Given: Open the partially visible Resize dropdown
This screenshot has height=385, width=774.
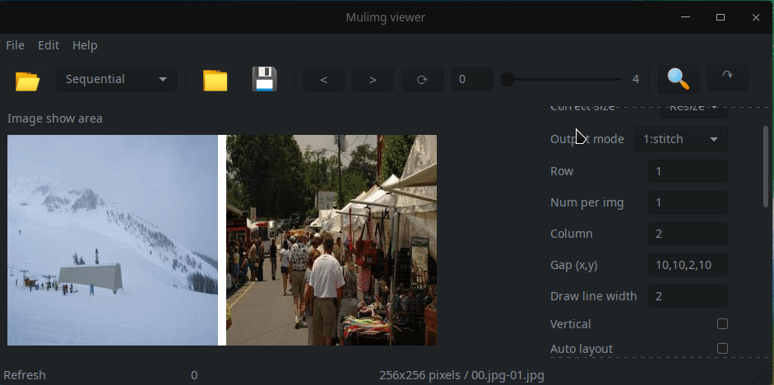Looking at the screenshot, I should (693, 112).
